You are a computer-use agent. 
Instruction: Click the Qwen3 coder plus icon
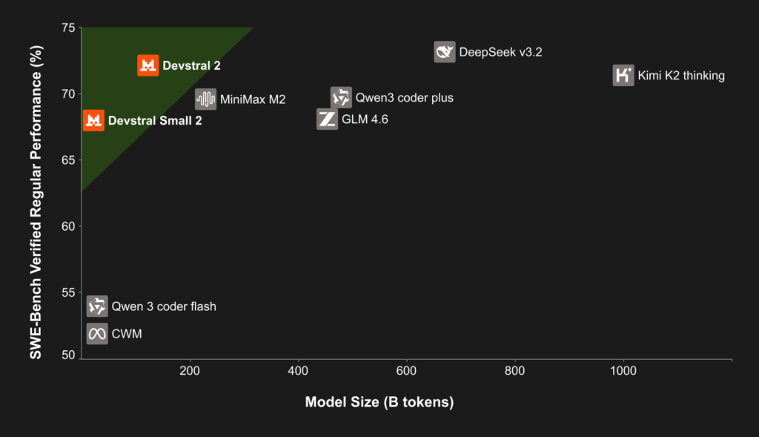tap(341, 97)
